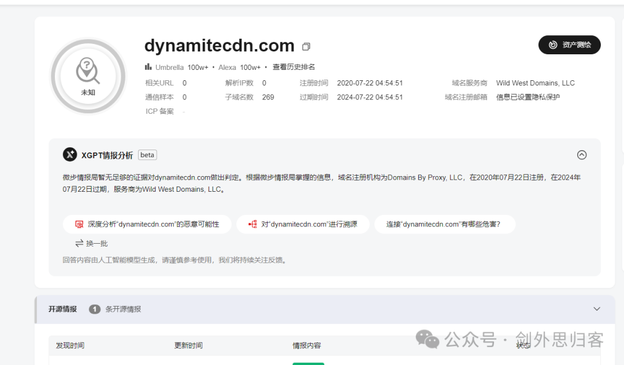The height and width of the screenshot is (365, 624).
Task: Click the 信息已设置隐私保护 email text
Action: [x=528, y=98]
